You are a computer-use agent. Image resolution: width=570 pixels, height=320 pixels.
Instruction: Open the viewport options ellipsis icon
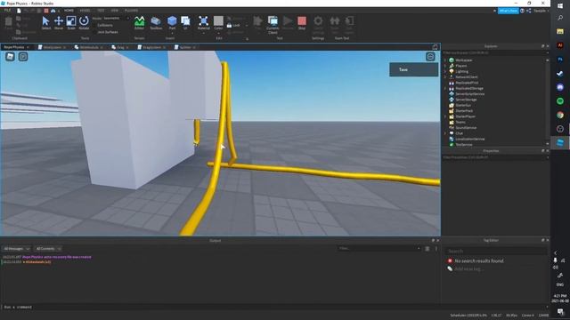(x=430, y=57)
